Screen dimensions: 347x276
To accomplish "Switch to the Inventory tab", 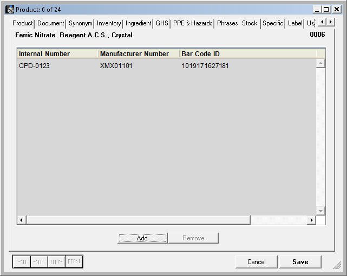I will [x=109, y=23].
